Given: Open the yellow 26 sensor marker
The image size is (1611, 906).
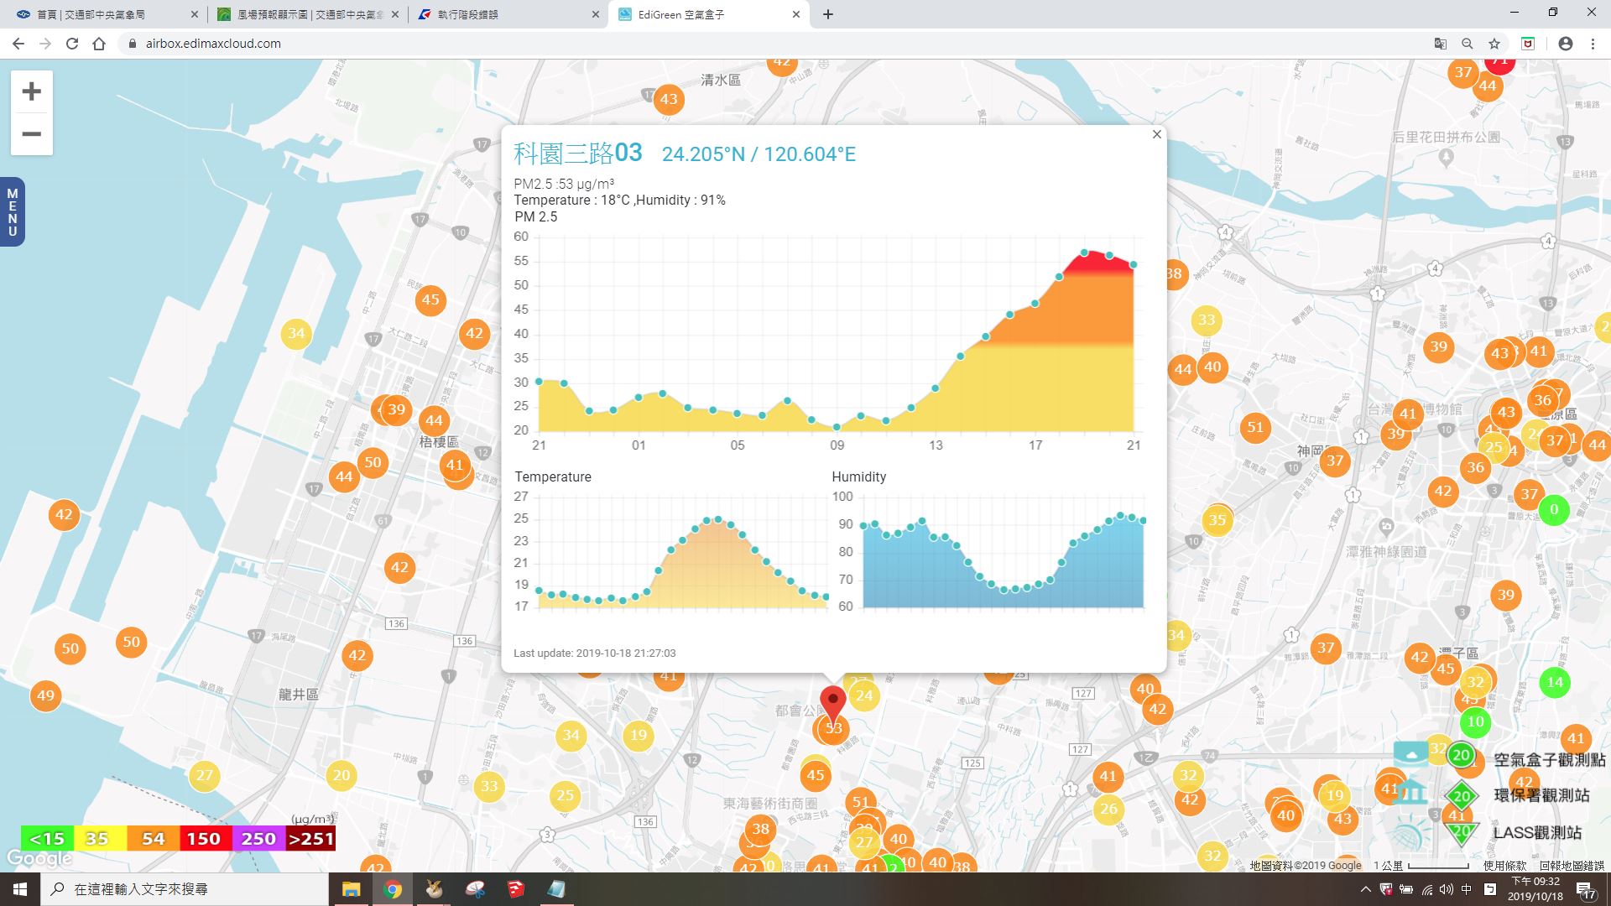Looking at the screenshot, I should click(x=1108, y=809).
